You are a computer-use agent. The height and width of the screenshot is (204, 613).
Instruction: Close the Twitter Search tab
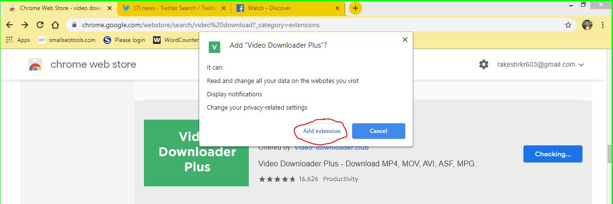223,8
